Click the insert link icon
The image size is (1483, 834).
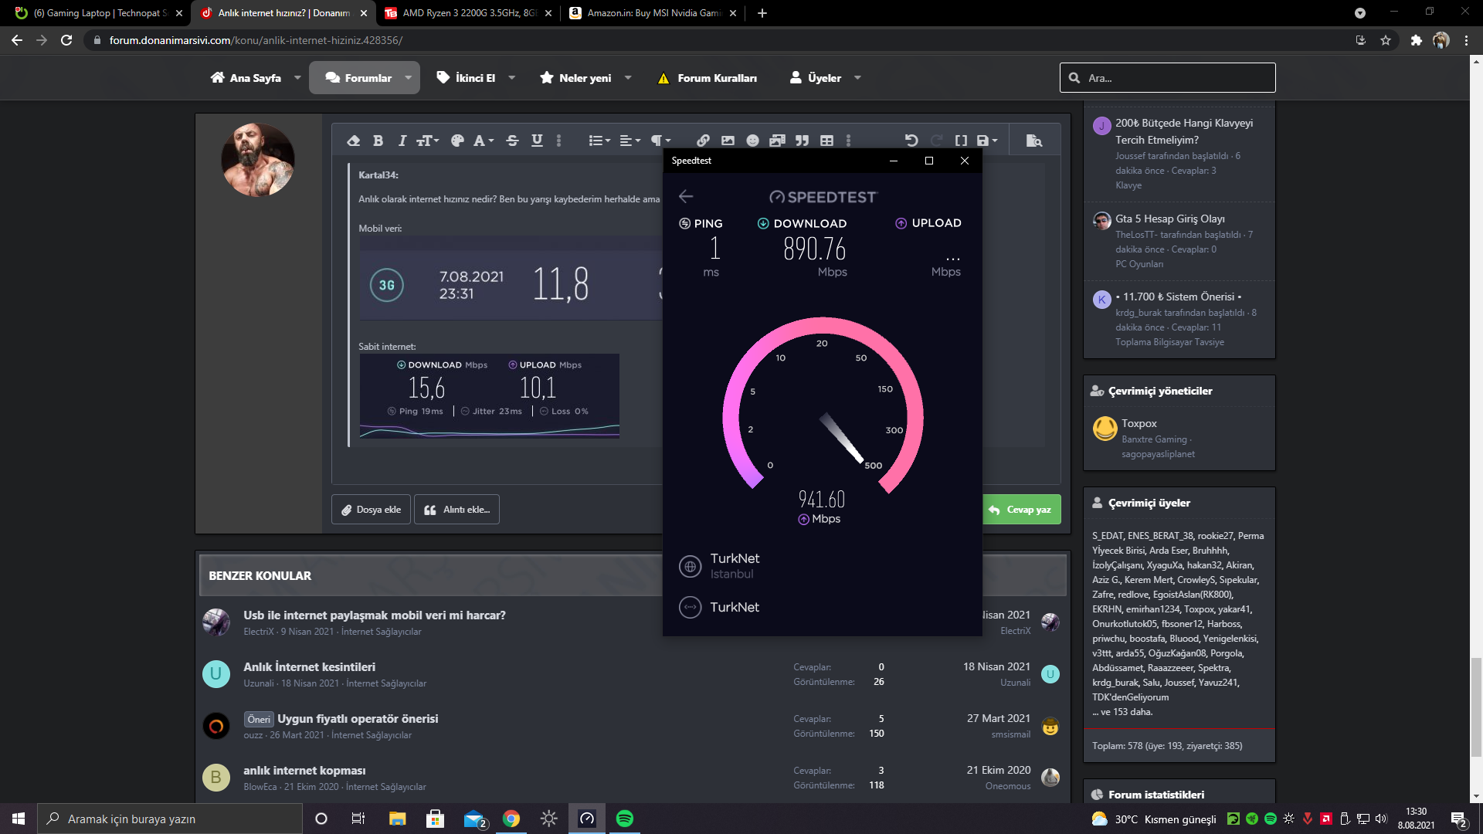(703, 141)
